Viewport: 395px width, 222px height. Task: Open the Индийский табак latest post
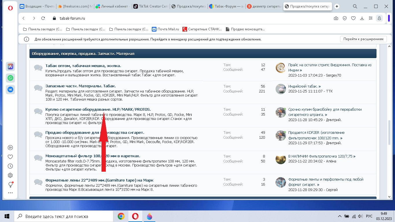point(304,86)
